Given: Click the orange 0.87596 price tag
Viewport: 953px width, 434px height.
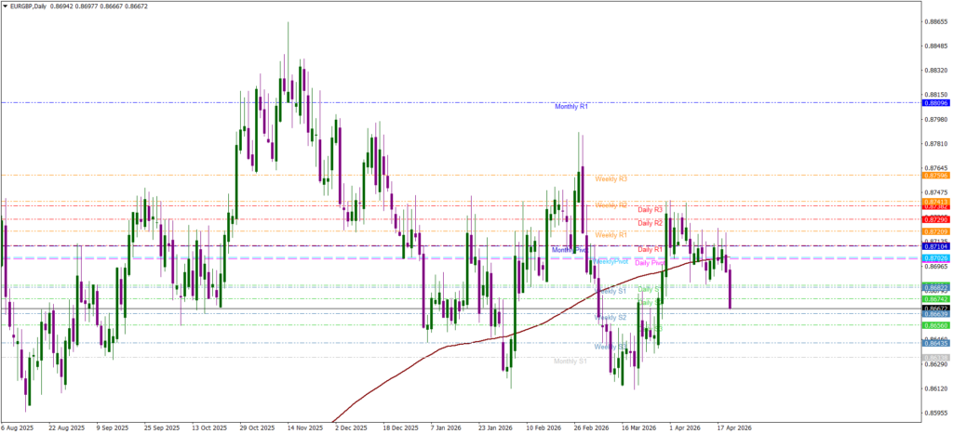Looking at the screenshot, I should (935, 175).
